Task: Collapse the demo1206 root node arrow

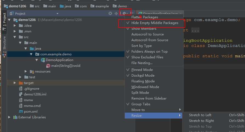Action: [x=9, y=20]
